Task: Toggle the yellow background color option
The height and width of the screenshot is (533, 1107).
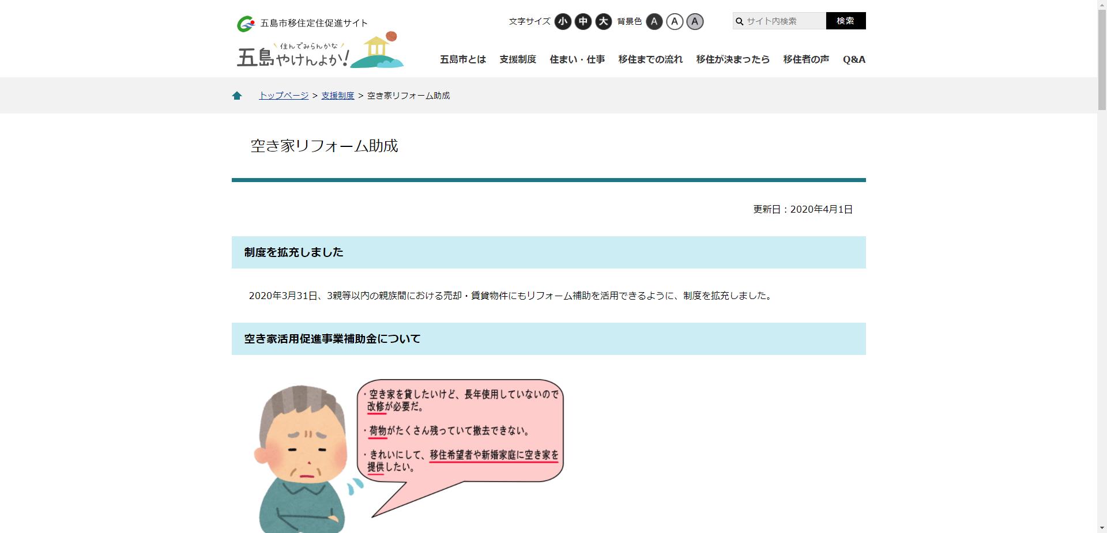Action: (695, 21)
